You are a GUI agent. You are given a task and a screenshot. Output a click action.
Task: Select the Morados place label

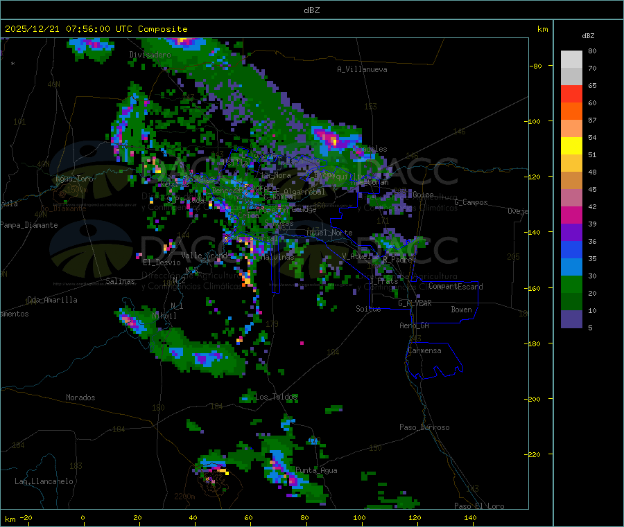click(80, 398)
